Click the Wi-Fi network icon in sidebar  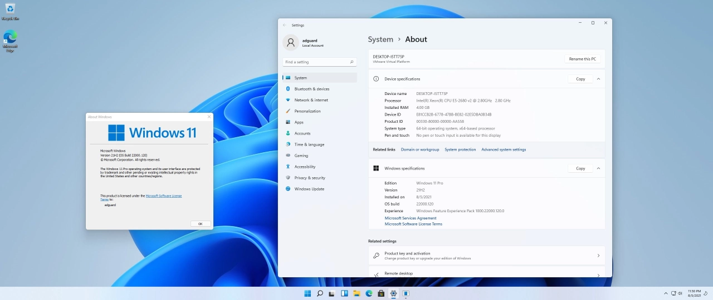click(288, 100)
